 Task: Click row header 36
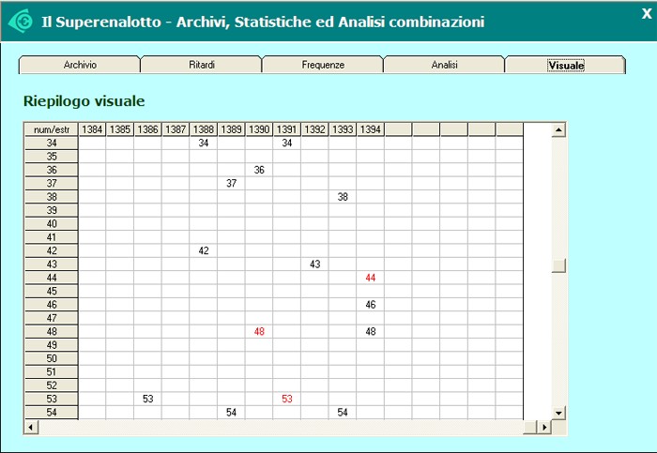coord(52,170)
